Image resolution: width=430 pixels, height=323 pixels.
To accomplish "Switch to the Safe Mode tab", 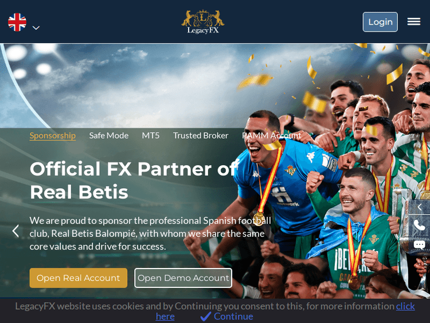I will (x=108, y=135).
